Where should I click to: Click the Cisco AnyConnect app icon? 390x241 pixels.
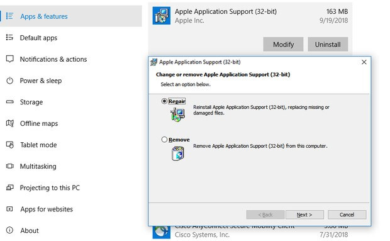pos(162,232)
